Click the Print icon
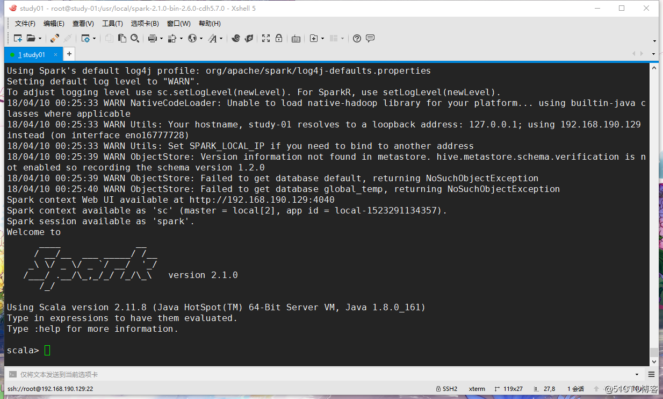The width and height of the screenshot is (663, 399). point(152,38)
